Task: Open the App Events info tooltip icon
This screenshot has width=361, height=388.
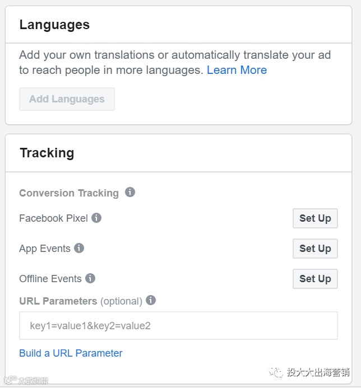Action: tap(79, 248)
